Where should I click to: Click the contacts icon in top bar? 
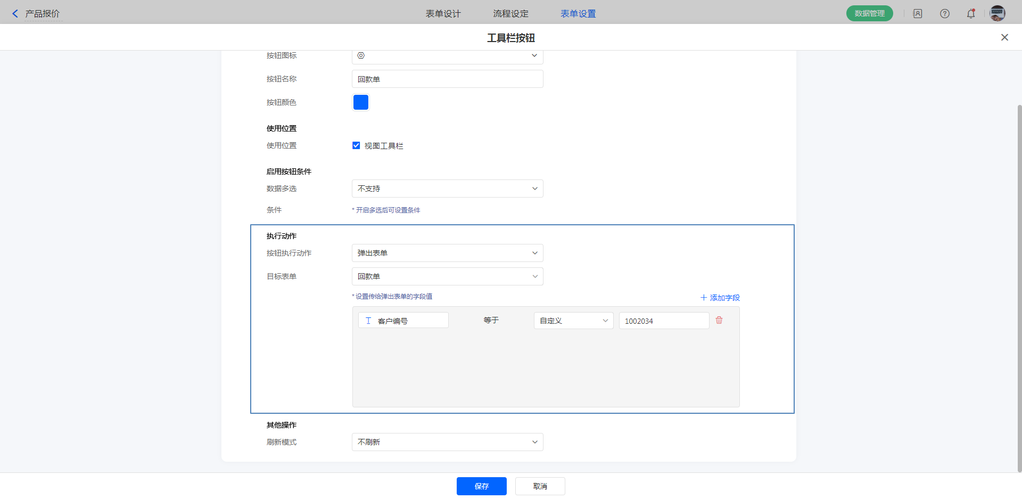coord(918,14)
